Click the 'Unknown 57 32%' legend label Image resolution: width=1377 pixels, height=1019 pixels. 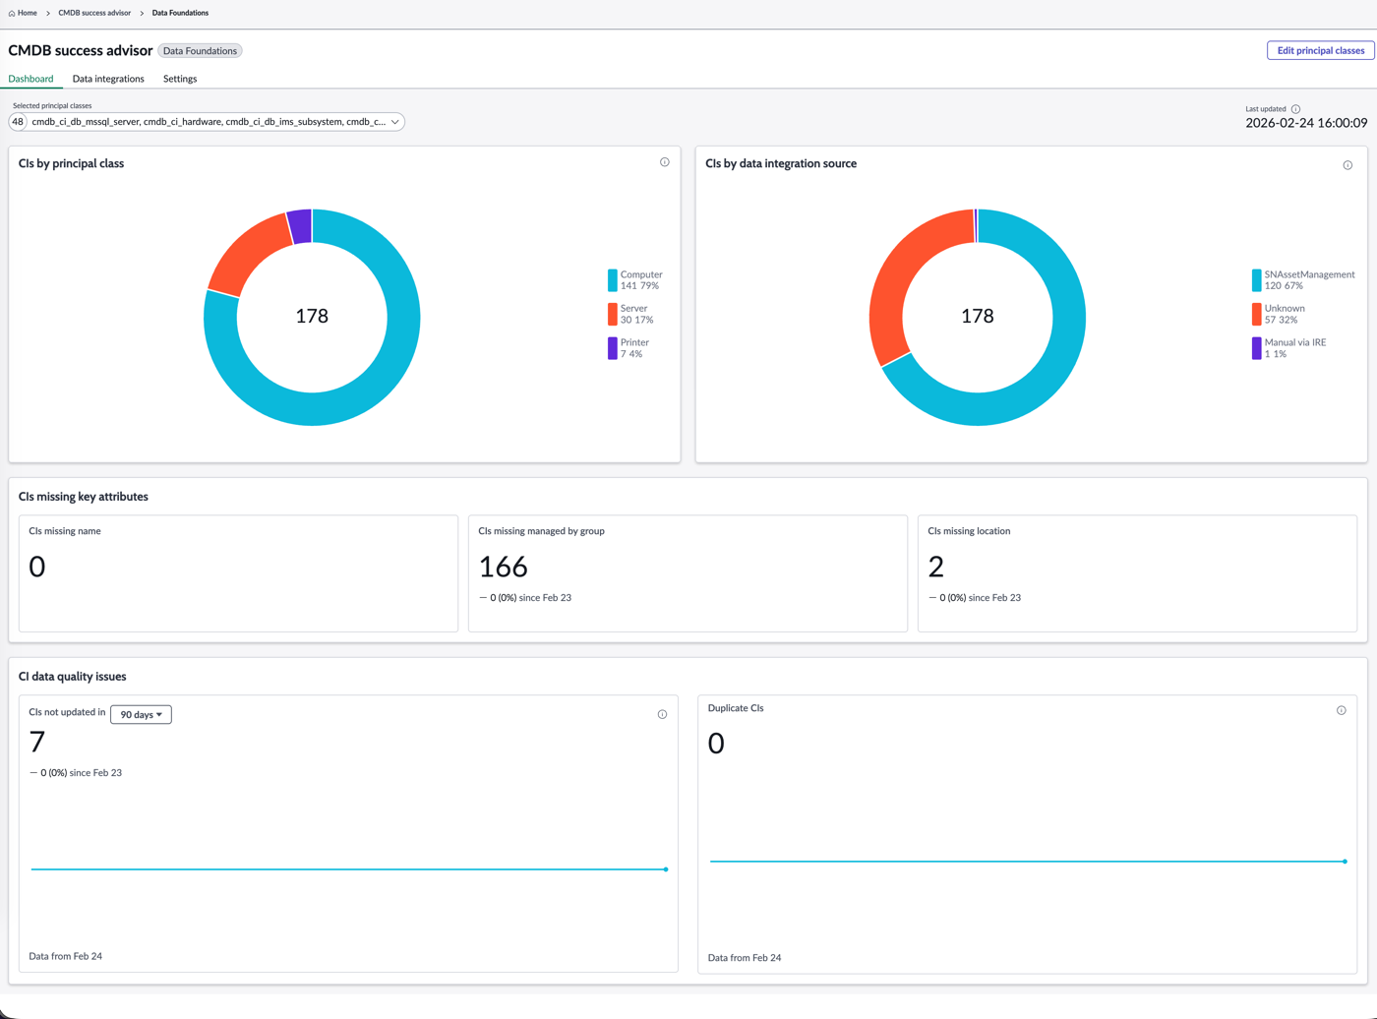tap(1285, 315)
